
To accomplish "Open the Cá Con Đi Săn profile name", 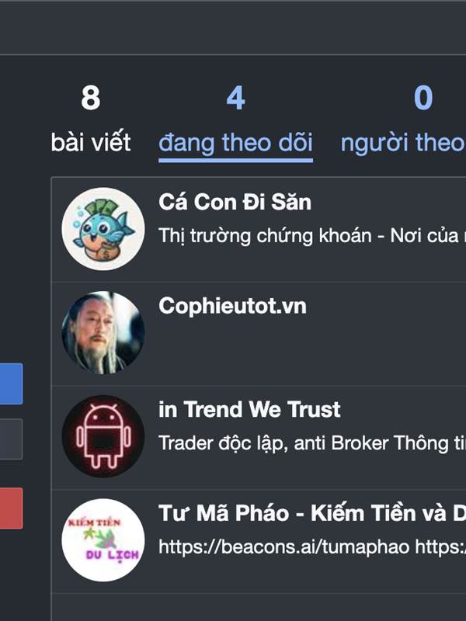I will (235, 202).
